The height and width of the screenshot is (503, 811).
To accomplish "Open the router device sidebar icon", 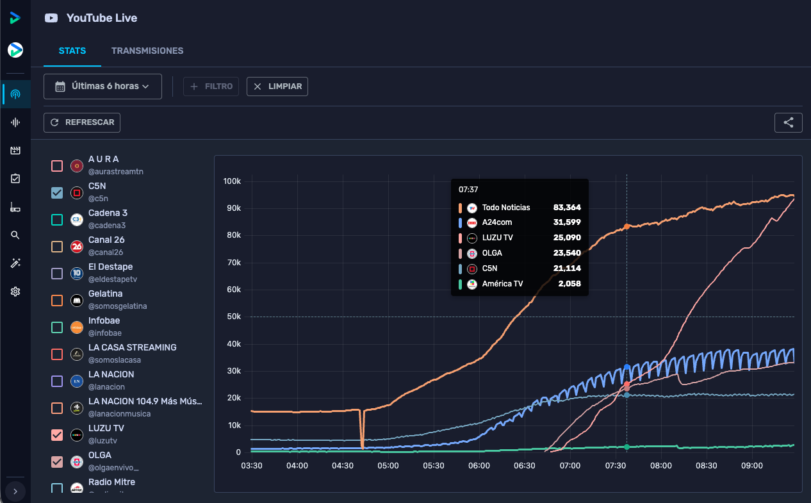I will pyautogui.click(x=15, y=207).
